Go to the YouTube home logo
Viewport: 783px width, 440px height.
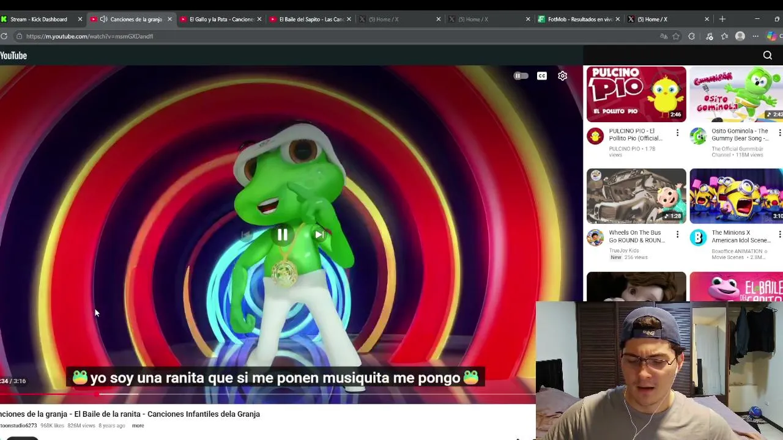(x=13, y=56)
